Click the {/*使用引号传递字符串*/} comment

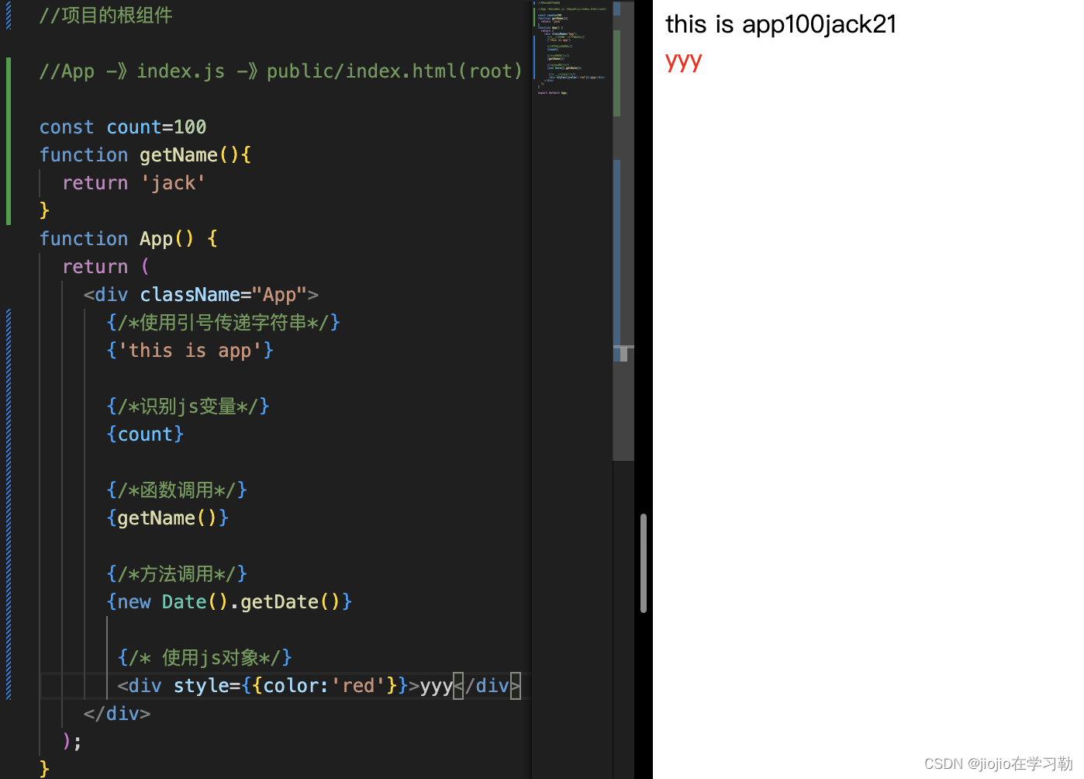point(223,323)
